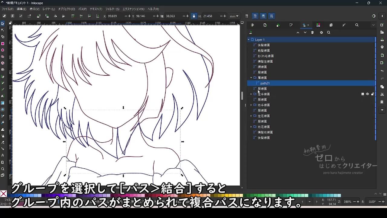387x218 pixels.
Task: Select the Text tool in toolbox
Action: click(3, 96)
